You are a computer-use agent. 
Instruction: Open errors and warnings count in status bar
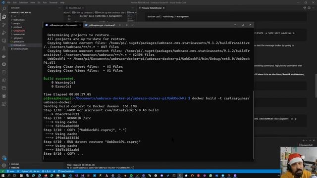[x=46, y=172]
